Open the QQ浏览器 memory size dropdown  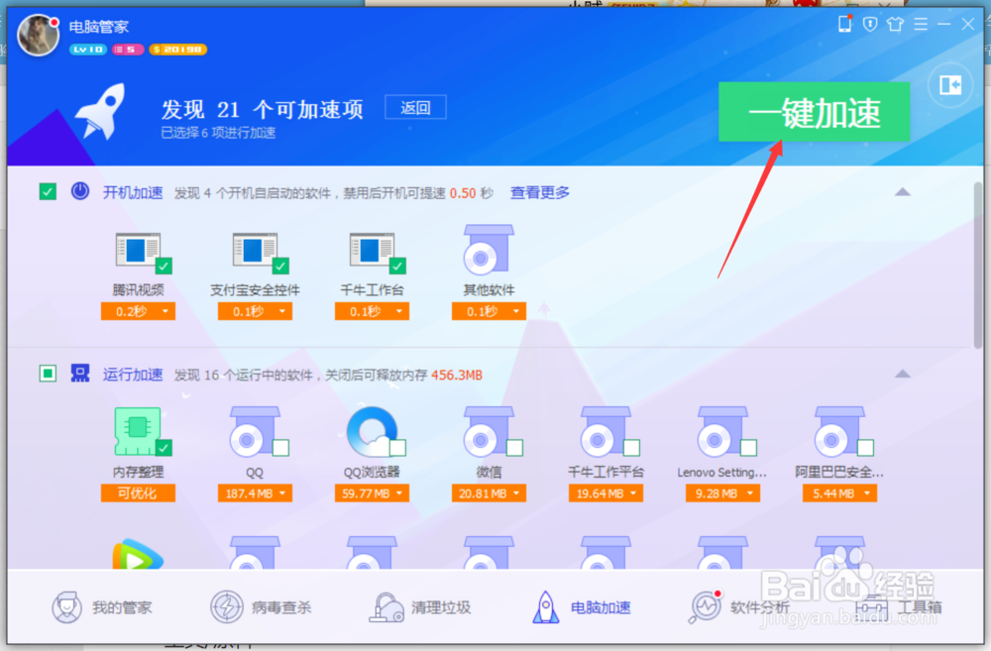click(x=372, y=492)
